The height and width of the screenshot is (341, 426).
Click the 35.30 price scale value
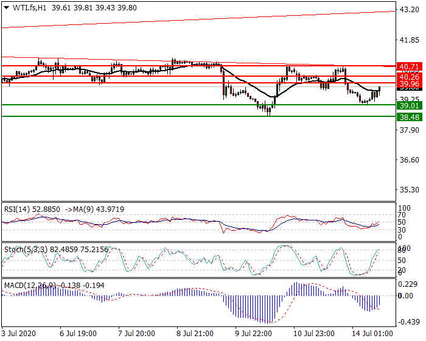[409, 189]
